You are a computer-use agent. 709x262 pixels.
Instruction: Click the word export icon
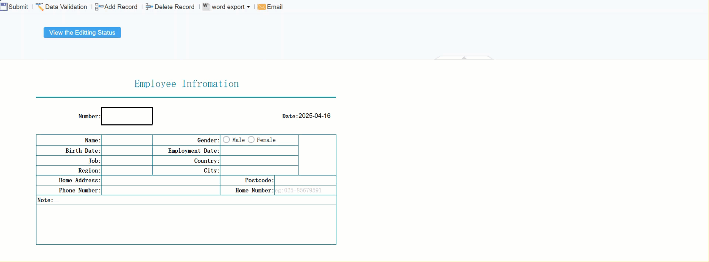click(x=206, y=7)
